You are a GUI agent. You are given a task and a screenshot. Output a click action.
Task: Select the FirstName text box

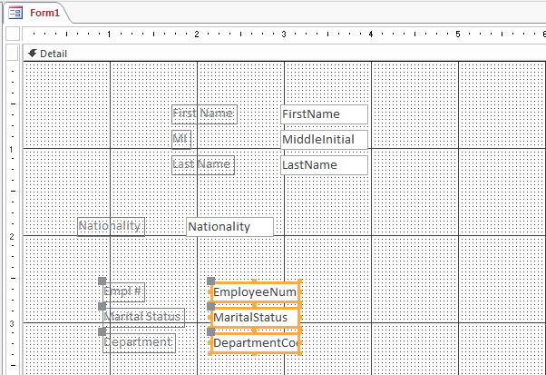324,114
